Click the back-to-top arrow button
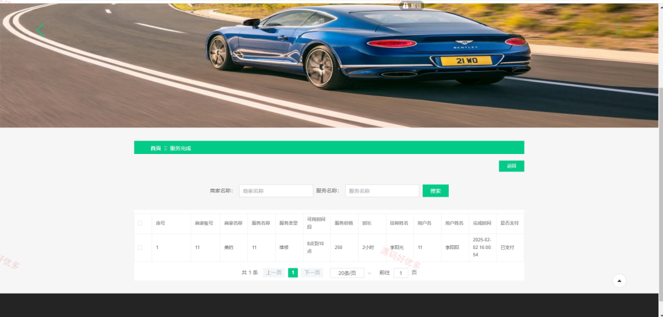Viewport: 663px width, 317px height. [619, 281]
